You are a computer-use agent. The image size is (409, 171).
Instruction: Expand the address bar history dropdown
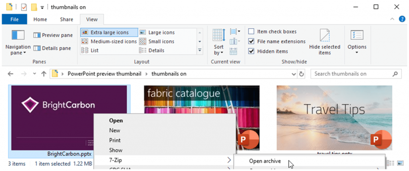tap(294, 74)
